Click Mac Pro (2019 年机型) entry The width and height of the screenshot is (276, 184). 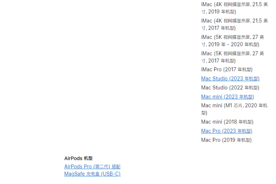(x=226, y=140)
